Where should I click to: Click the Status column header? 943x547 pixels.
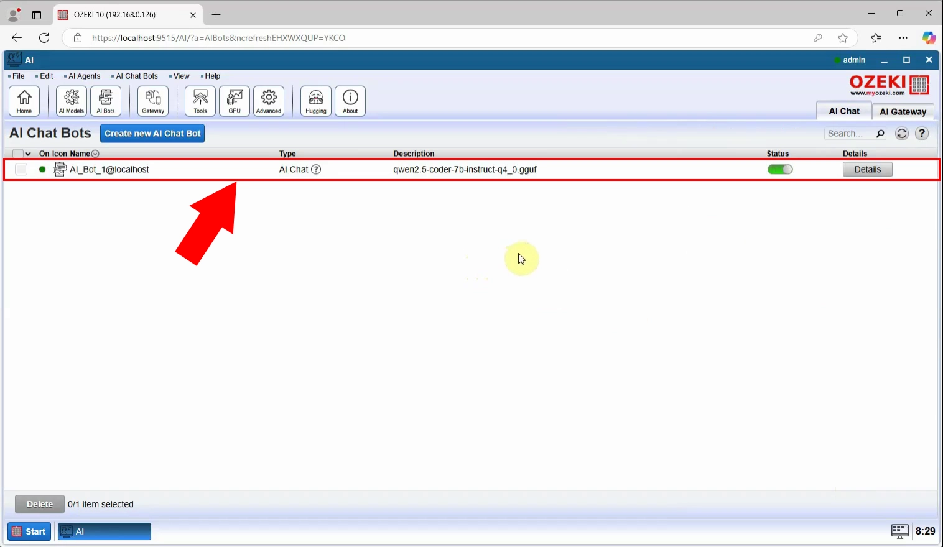[778, 154]
